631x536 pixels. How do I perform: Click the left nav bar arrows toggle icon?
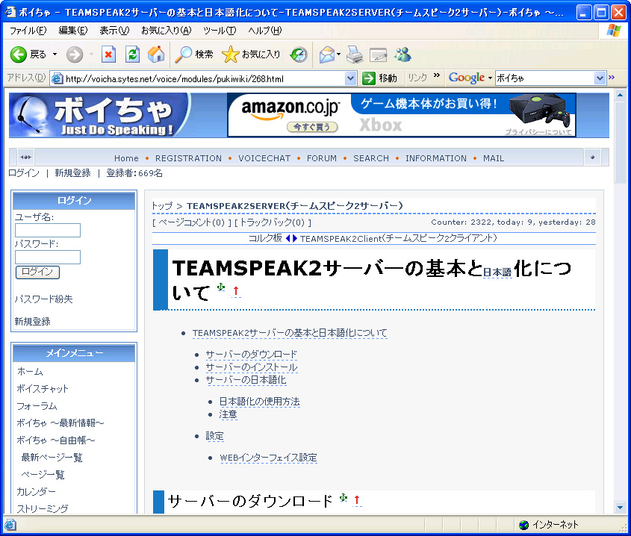(x=25, y=157)
